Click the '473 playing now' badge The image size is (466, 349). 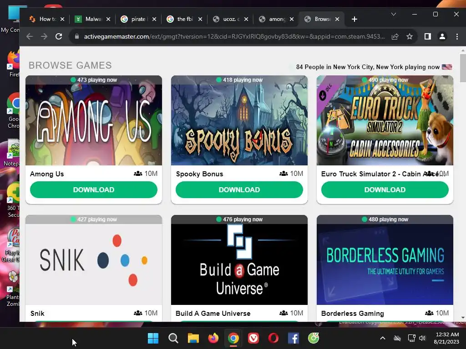click(94, 80)
